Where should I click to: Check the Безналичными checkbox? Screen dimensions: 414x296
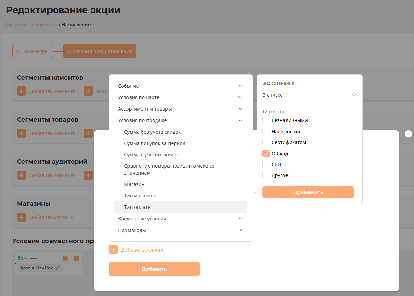[266, 120]
